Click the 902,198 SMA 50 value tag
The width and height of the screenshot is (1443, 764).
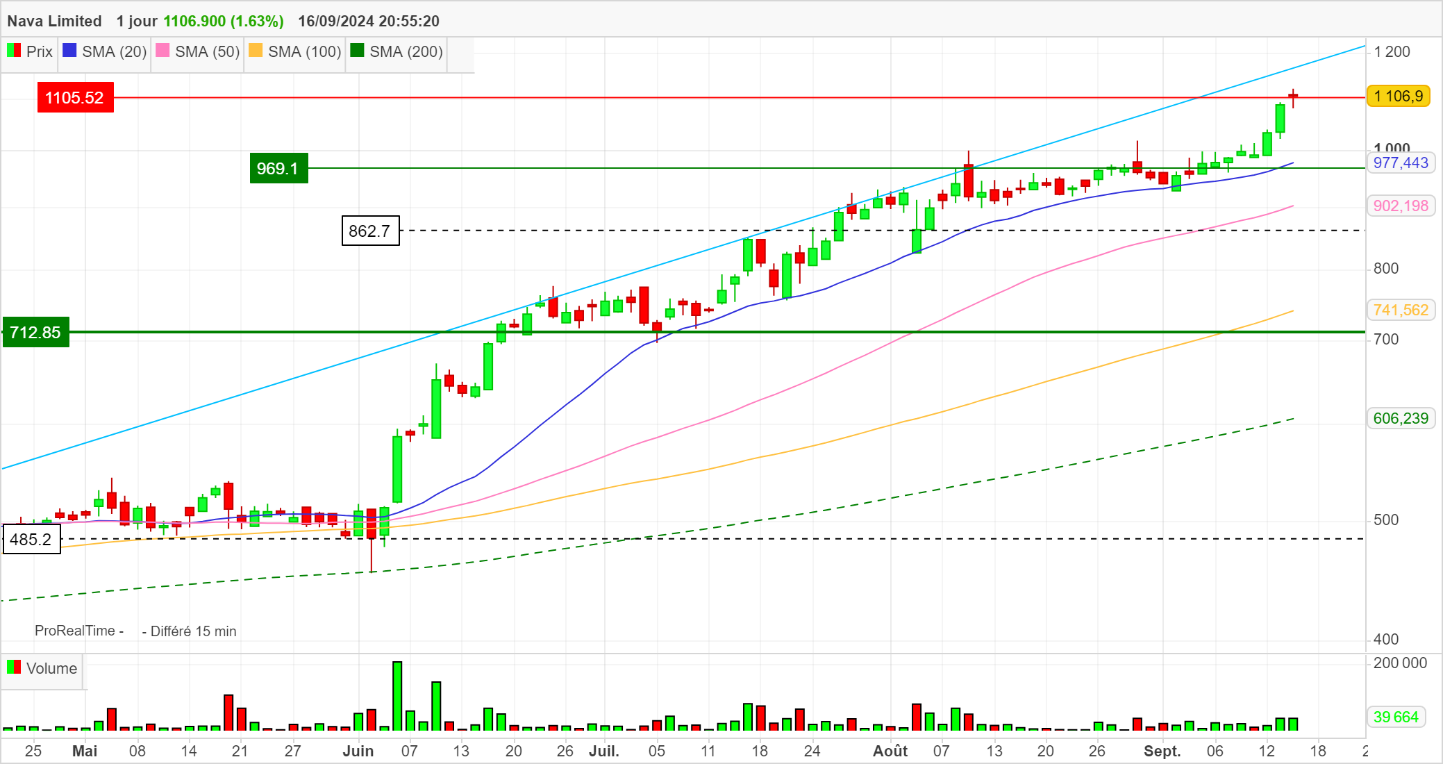click(1401, 206)
